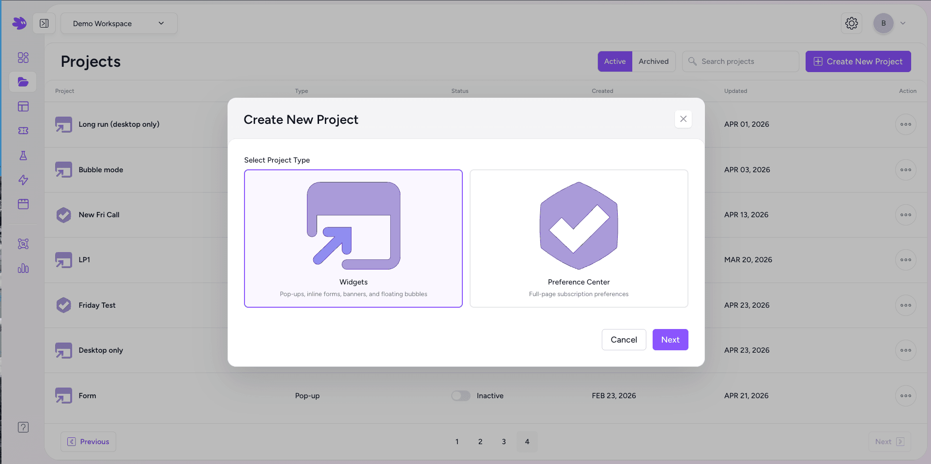
Task: Toggle the sidebar collapse icon
Action: (x=44, y=23)
